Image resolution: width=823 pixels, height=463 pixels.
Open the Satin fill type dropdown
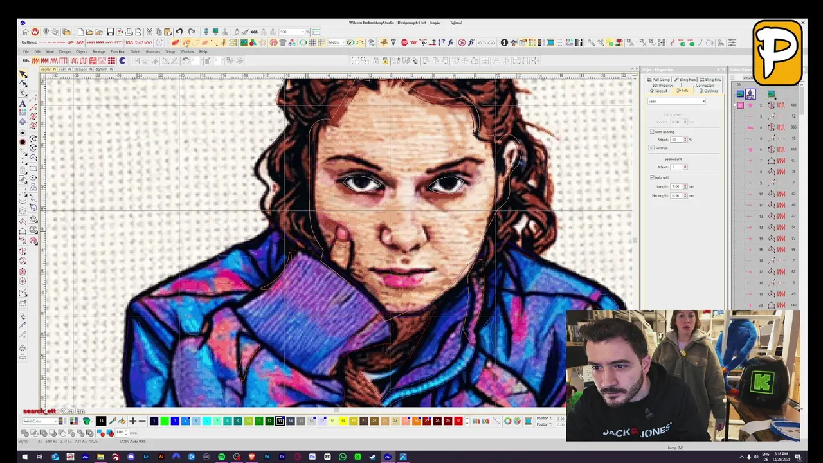coord(676,101)
